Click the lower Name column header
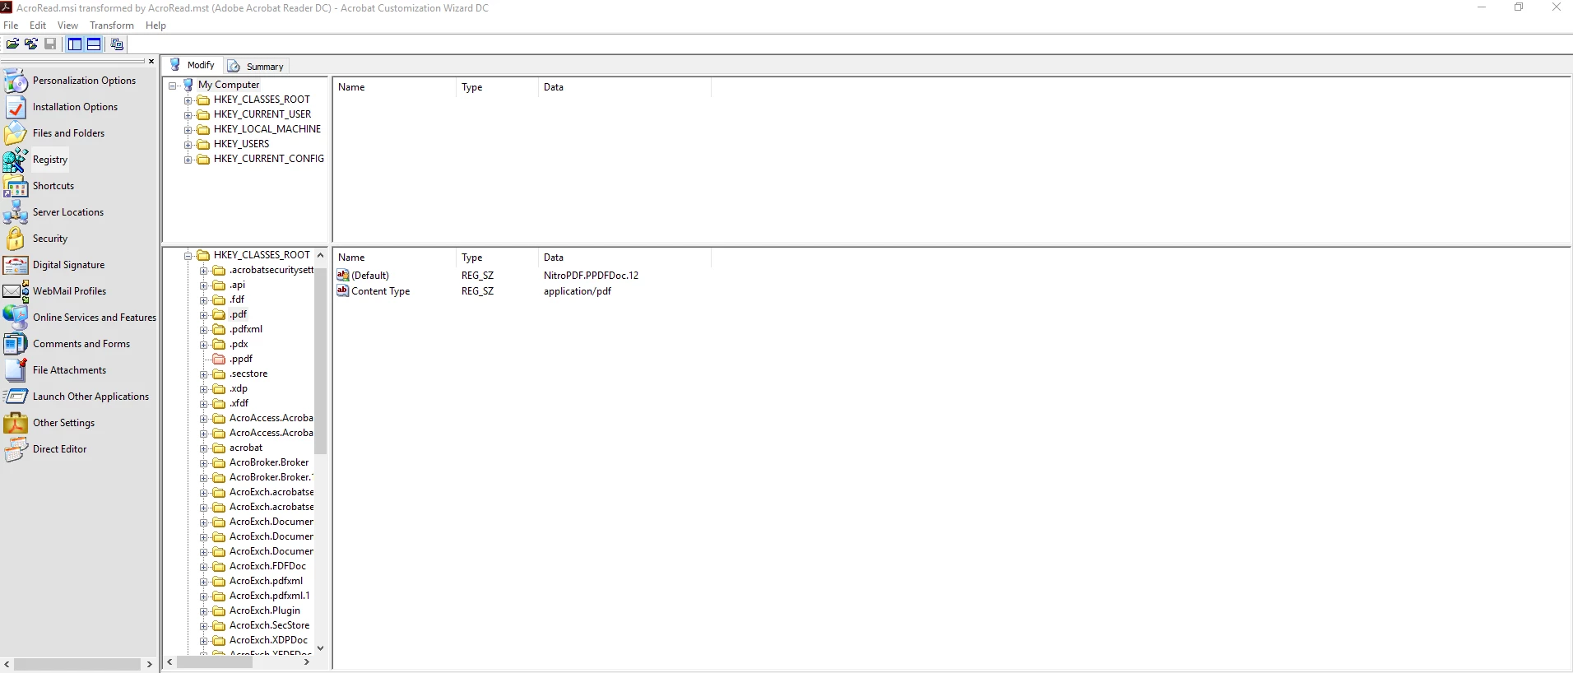The image size is (1573, 673). (394, 258)
